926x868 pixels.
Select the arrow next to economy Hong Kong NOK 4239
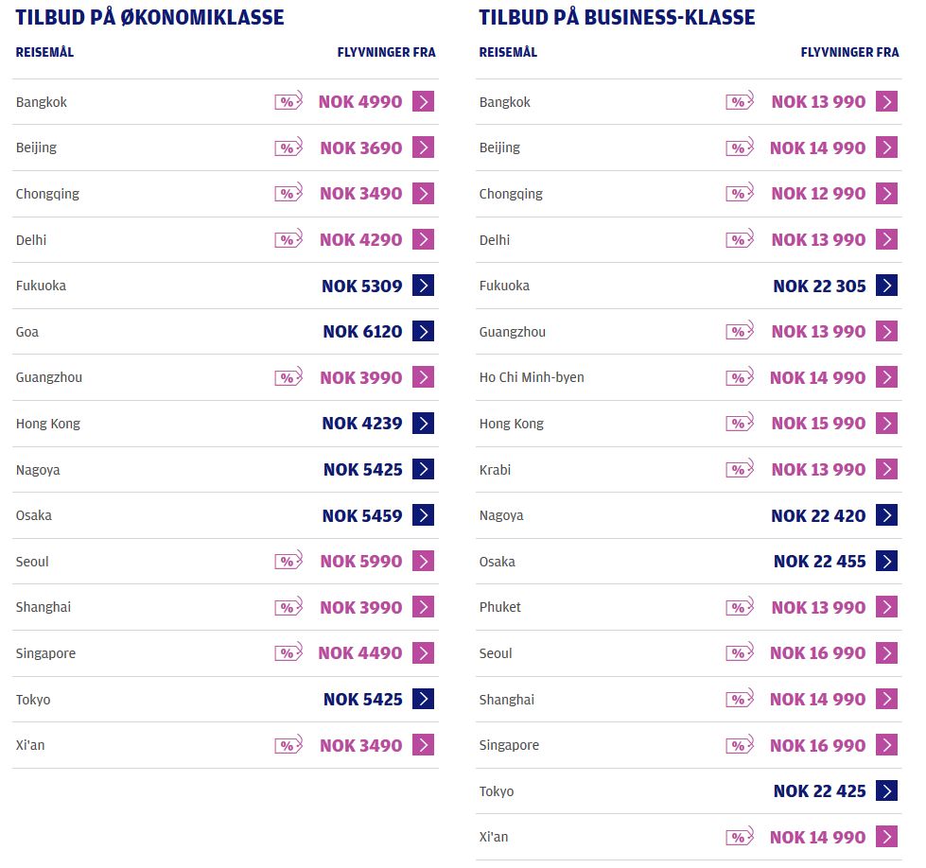click(423, 424)
